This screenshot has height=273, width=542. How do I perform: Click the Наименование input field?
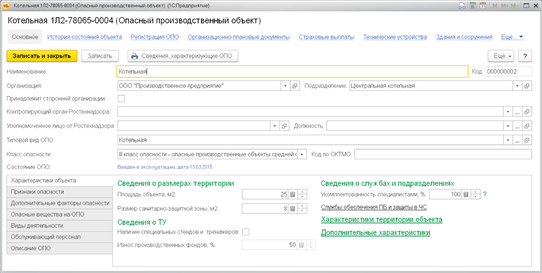pos(292,72)
